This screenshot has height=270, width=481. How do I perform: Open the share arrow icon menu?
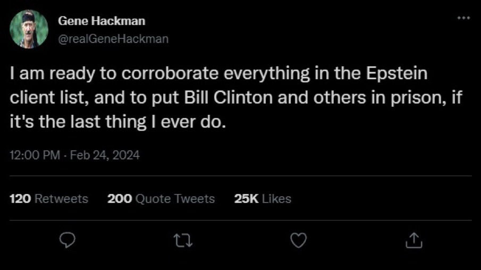pyautogui.click(x=415, y=241)
